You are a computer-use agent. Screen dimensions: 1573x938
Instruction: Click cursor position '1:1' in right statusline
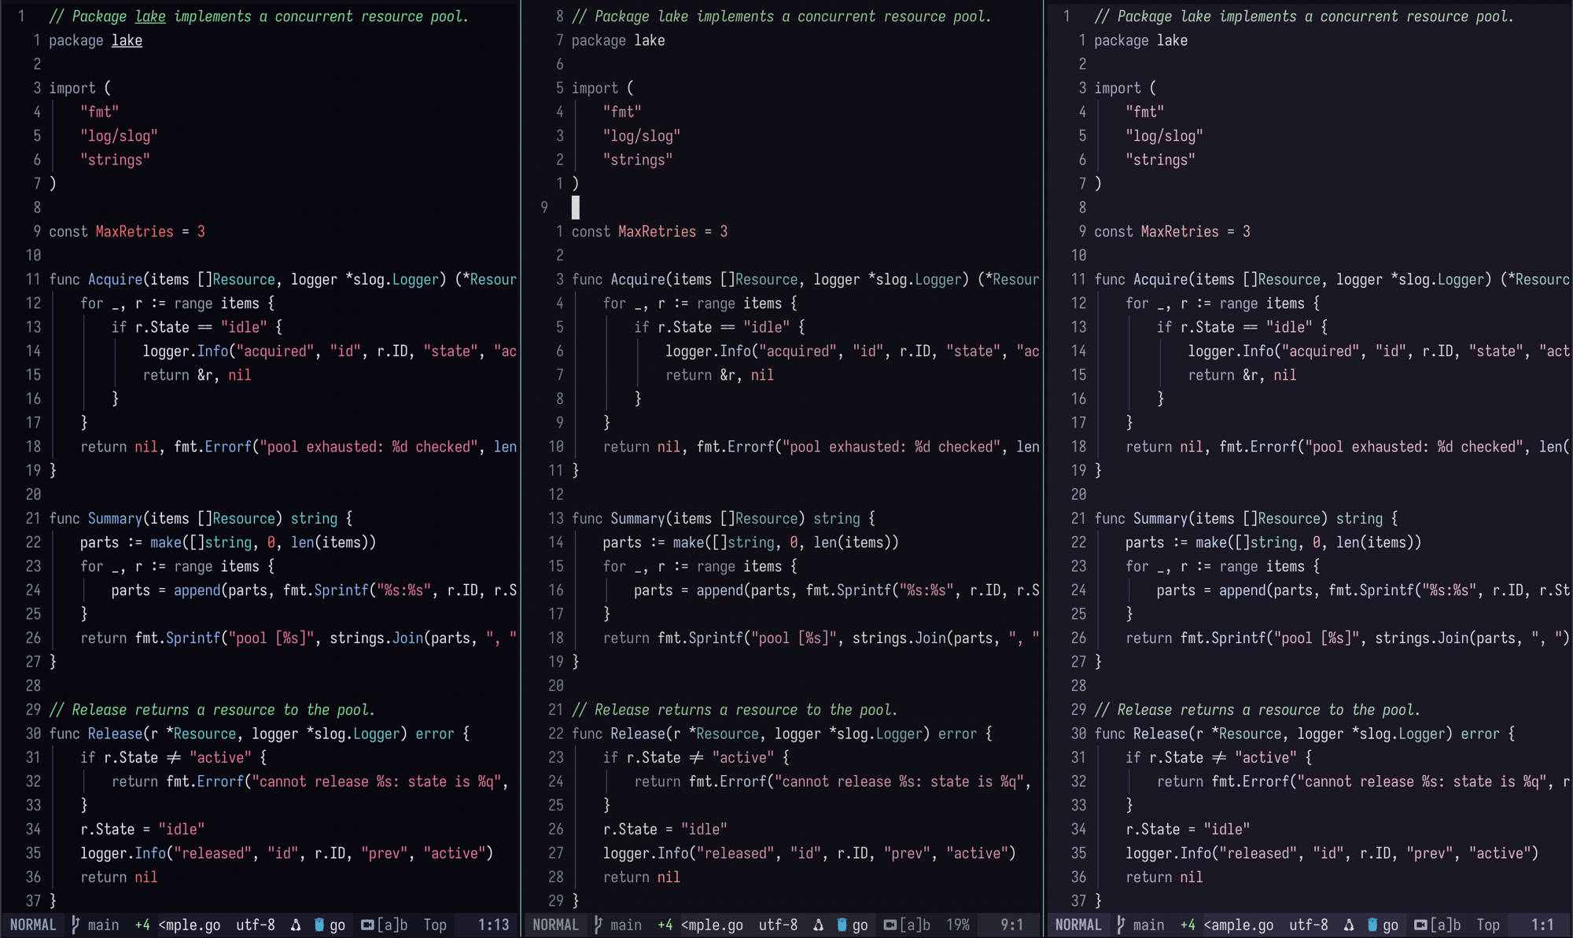click(x=1542, y=925)
